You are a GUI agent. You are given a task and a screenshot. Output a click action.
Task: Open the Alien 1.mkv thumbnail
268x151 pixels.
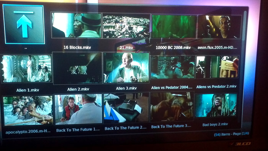[x=26, y=69]
